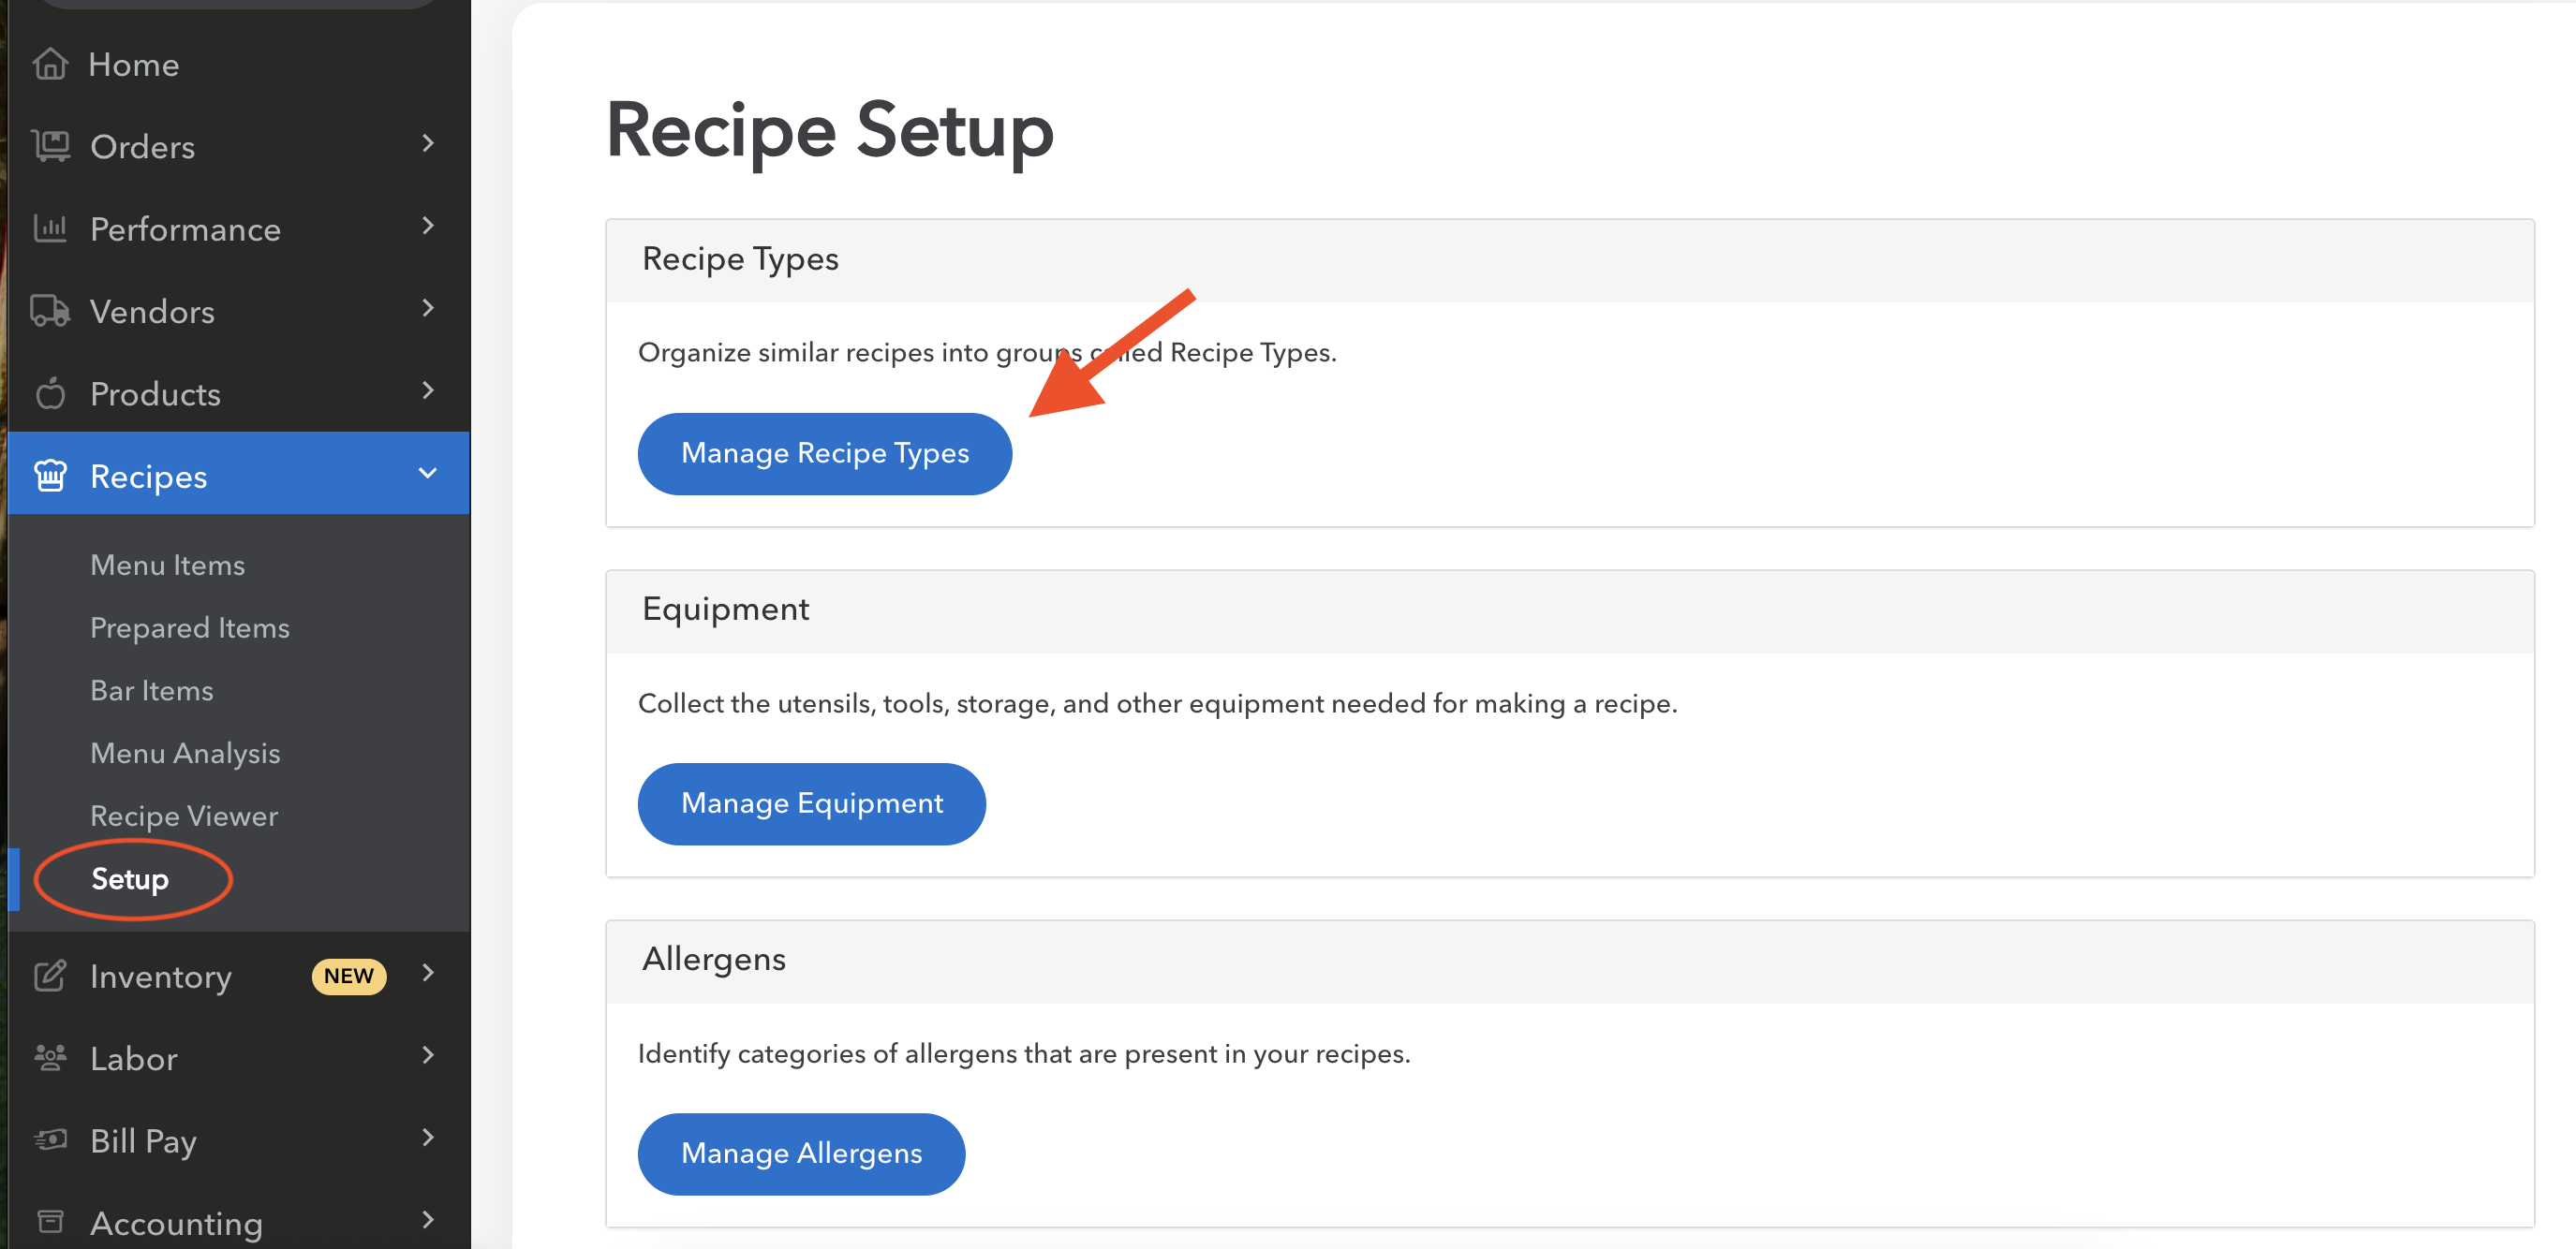This screenshot has height=1249, width=2576.
Task: Click the Vendors truck icon
Action: coord(50,311)
